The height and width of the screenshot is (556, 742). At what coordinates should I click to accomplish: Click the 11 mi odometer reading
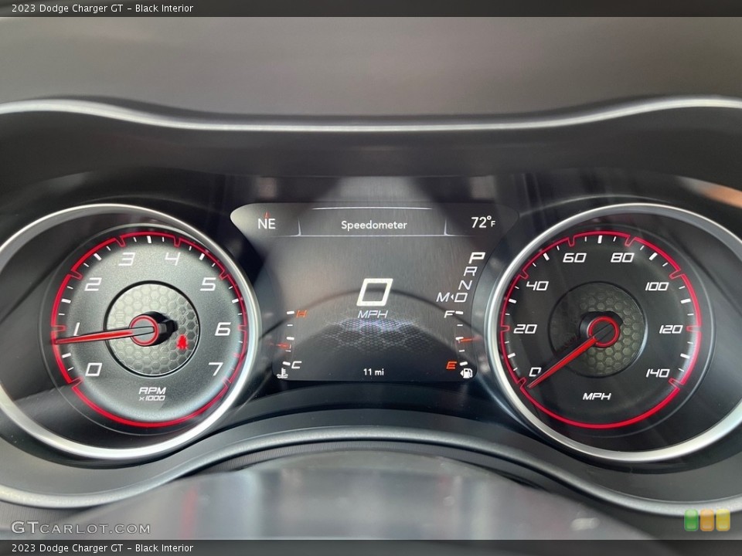click(x=373, y=372)
